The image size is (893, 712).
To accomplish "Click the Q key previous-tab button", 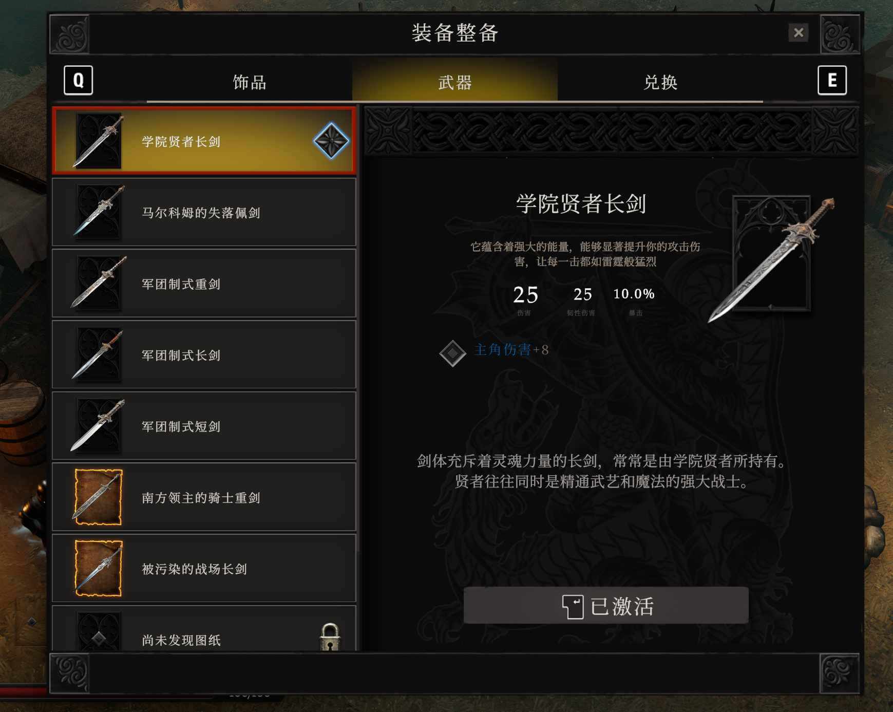I will (x=78, y=80).
